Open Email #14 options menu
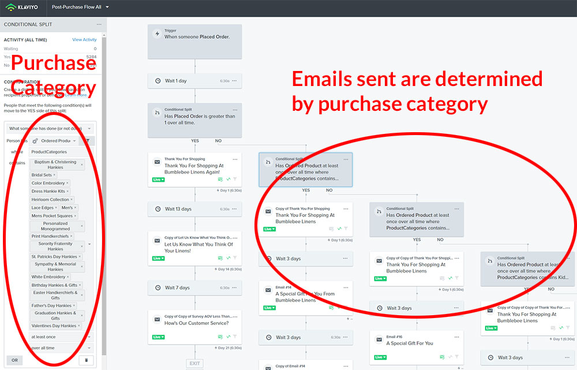 click(x=346, y=287)
